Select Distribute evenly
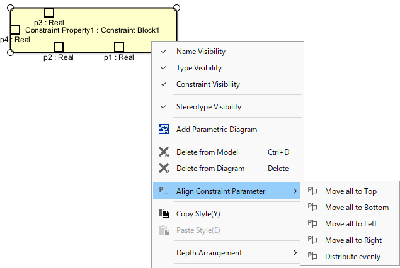400x268 pixels. pos(350,256)
